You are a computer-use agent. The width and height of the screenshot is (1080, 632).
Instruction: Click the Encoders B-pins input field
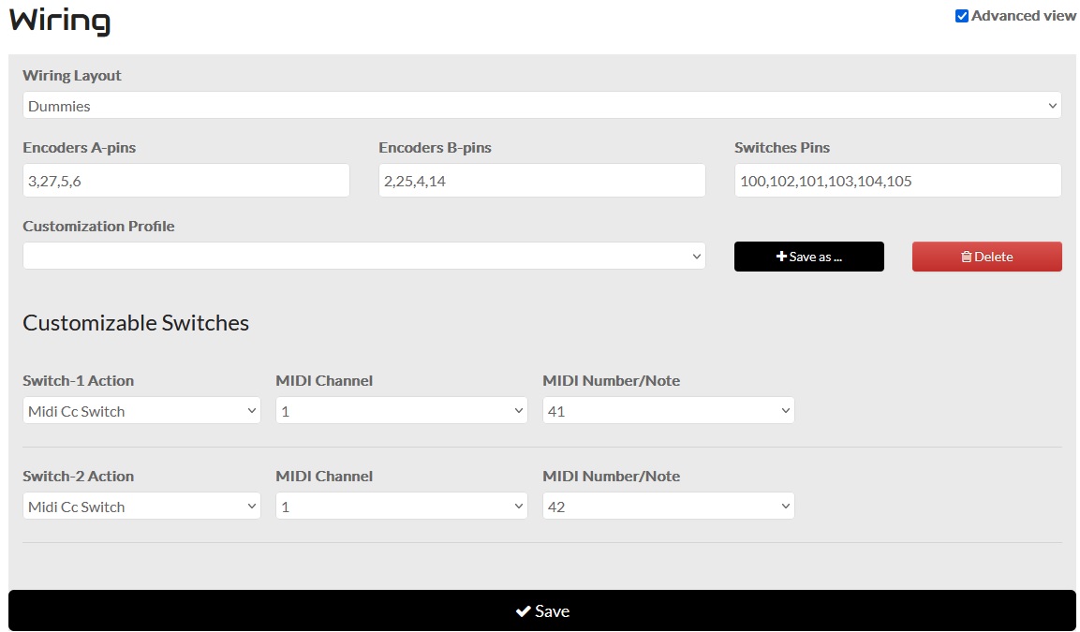tap(542, 181)
